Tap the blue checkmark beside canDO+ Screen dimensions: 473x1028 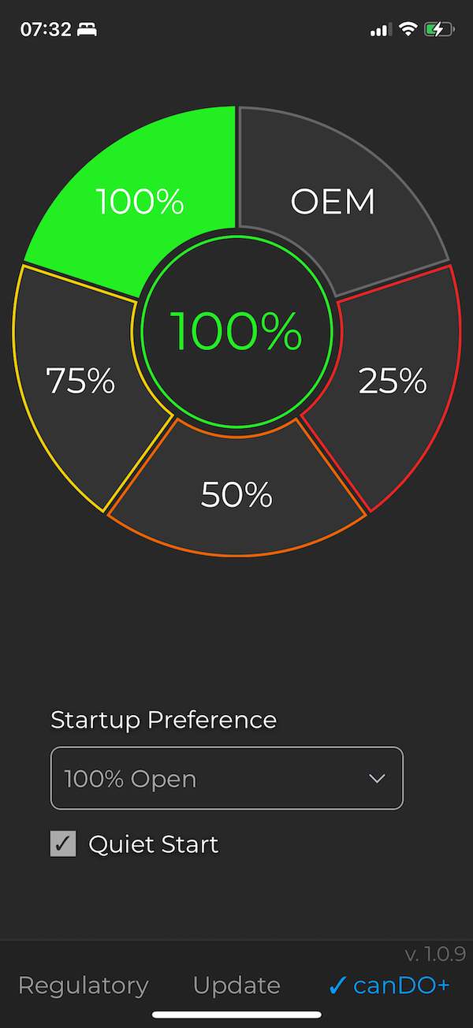point(339,985)
